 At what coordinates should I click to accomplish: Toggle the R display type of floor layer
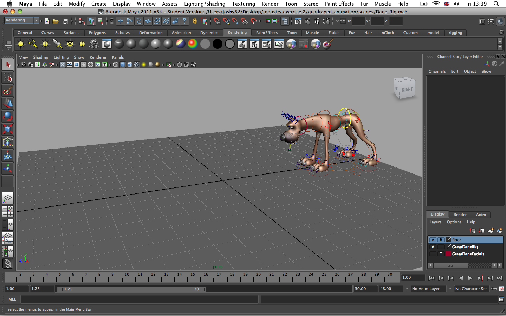point(441,240)
